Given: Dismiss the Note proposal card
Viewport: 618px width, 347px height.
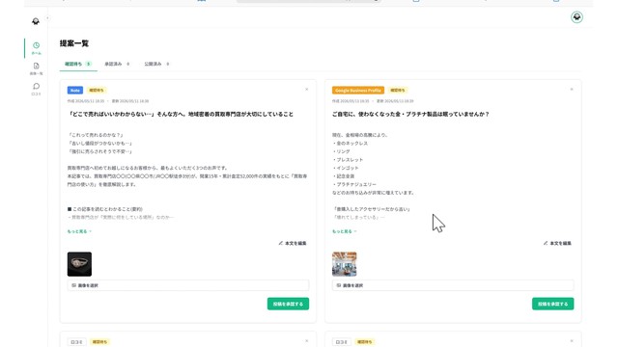Looking at the screenshot, I should (x=307, y=90).
